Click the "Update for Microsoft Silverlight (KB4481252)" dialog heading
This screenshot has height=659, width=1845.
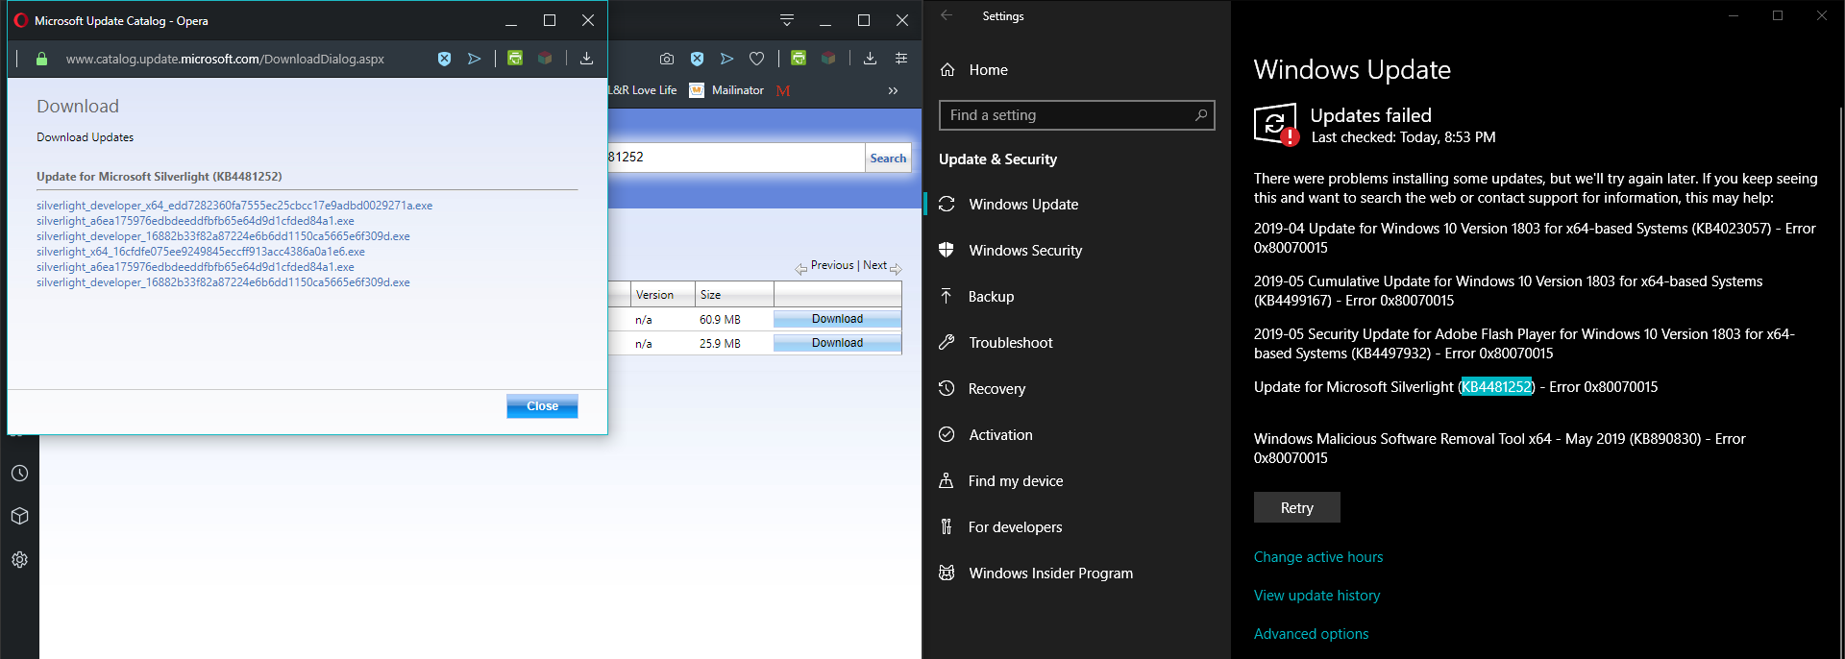coord(160,177)
